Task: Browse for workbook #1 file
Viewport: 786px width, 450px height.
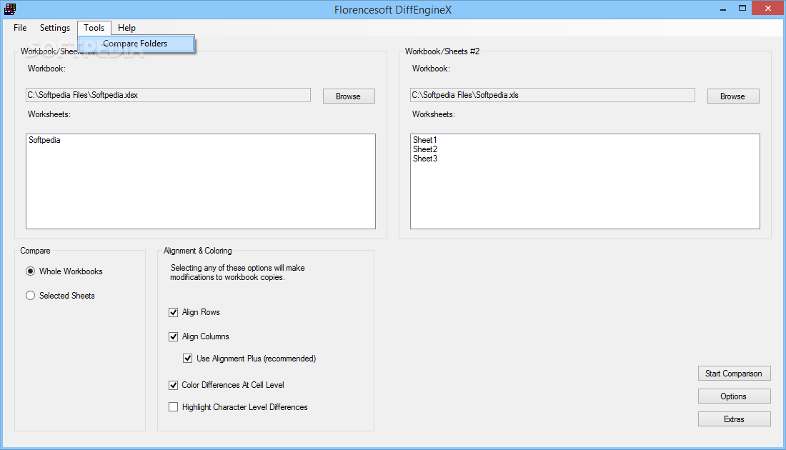Action: click(x=349, y=96)
